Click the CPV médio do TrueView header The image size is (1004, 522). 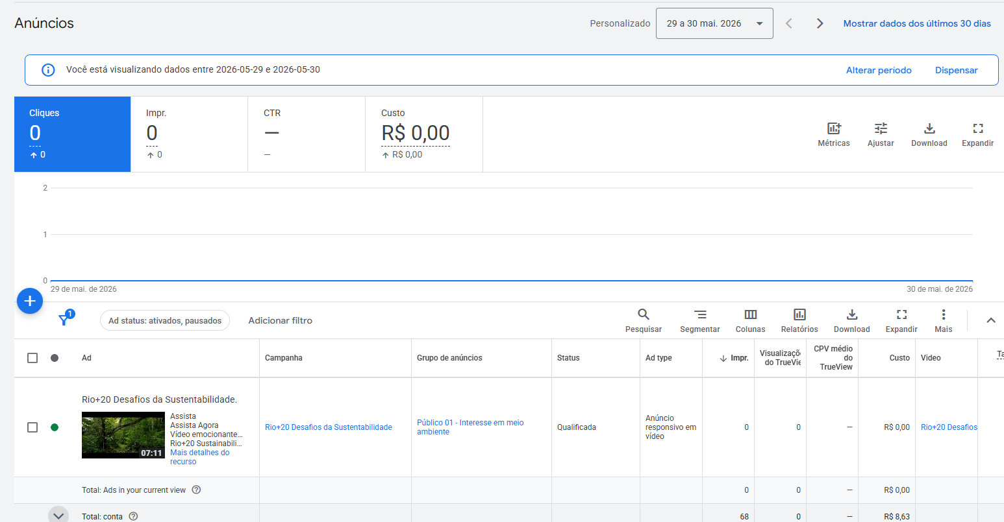[833, 358]
